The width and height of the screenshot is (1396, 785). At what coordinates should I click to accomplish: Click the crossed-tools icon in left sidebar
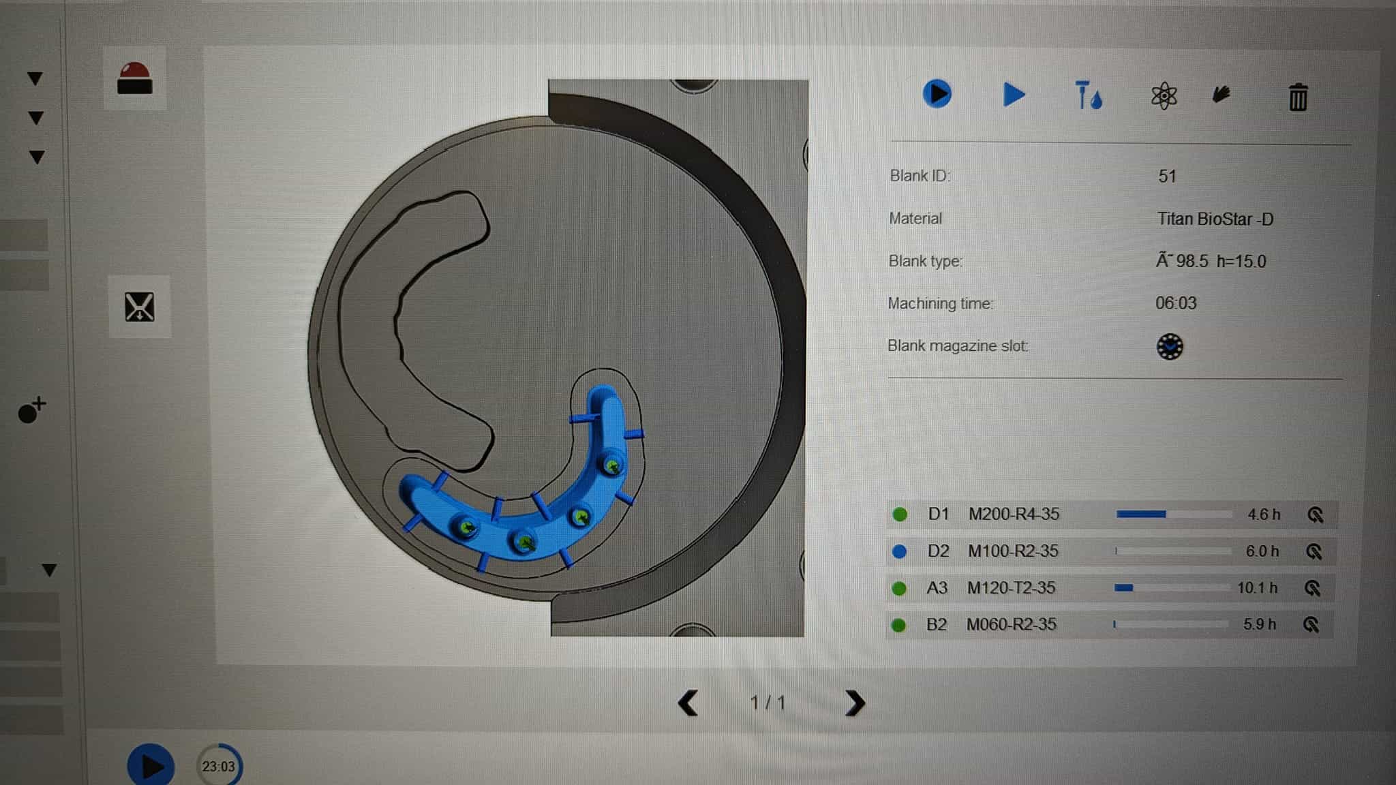[x=140, y=307]
